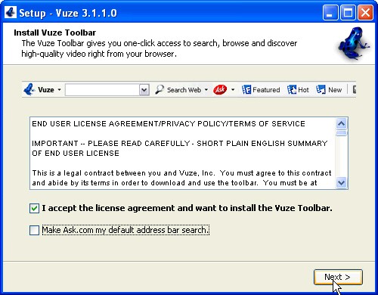Maximize the Setup window
The height and width of the screenshot is (295, 378).
click(x=348, y=12)
